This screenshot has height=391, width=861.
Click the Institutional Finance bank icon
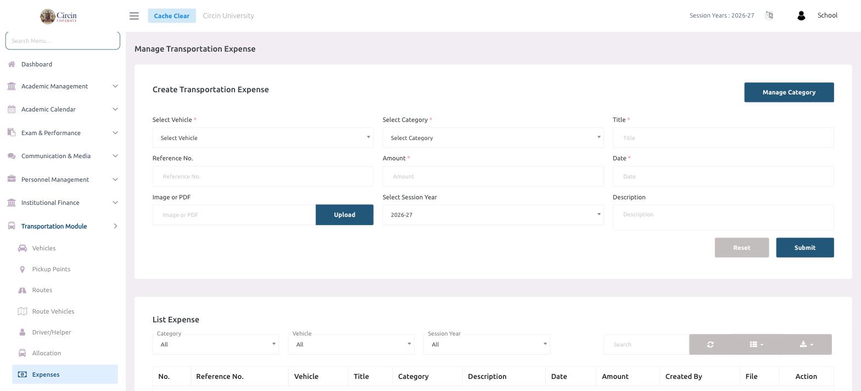click(12, 203)
